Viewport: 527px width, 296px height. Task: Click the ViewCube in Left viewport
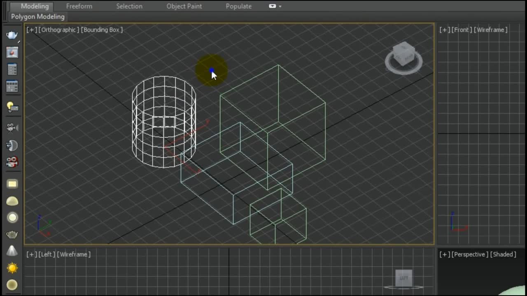pyautogui.click(x=403, y=279)
